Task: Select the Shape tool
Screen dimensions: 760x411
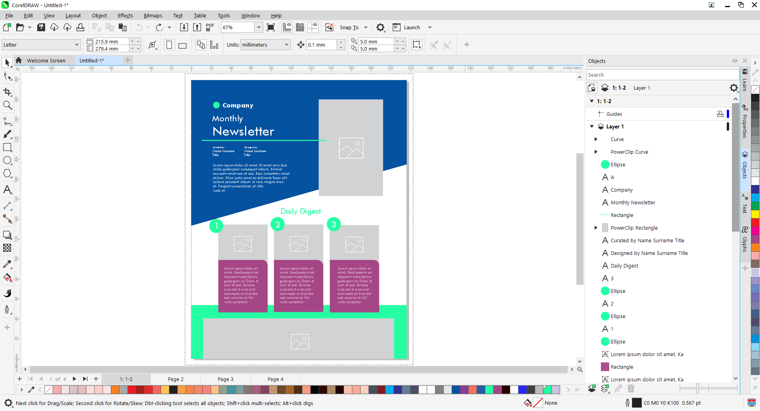Action: pos(7,76)
